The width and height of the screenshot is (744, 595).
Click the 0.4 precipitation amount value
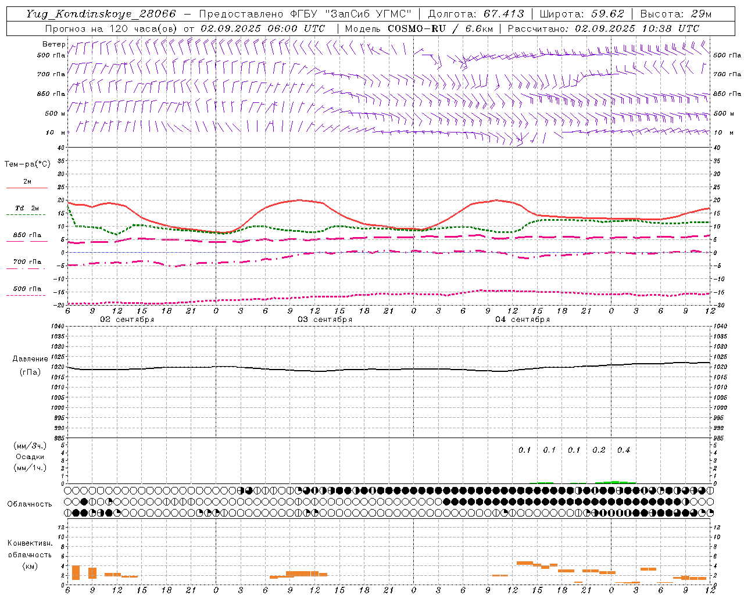624,450
